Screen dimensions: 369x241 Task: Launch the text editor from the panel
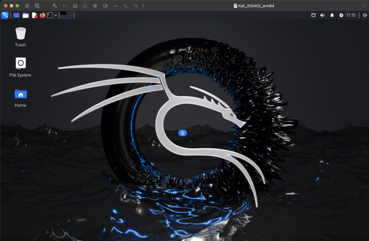coord(34,15)
